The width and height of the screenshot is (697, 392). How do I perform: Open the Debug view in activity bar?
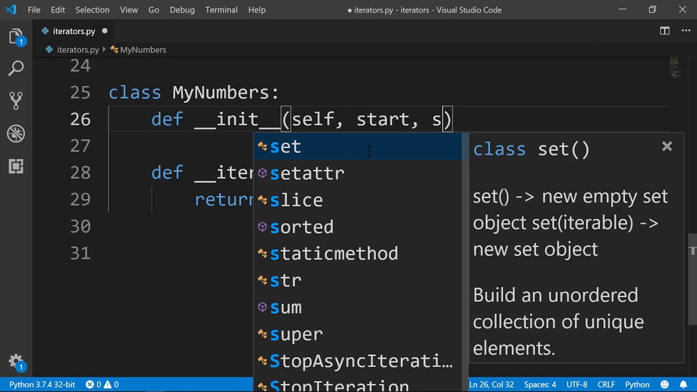point(16,133)
